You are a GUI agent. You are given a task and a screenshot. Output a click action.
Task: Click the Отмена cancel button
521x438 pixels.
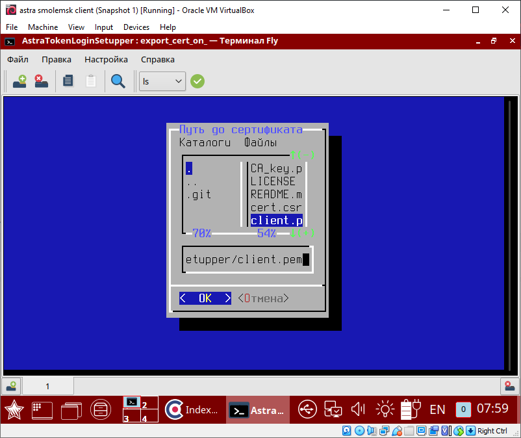[264, 298]
